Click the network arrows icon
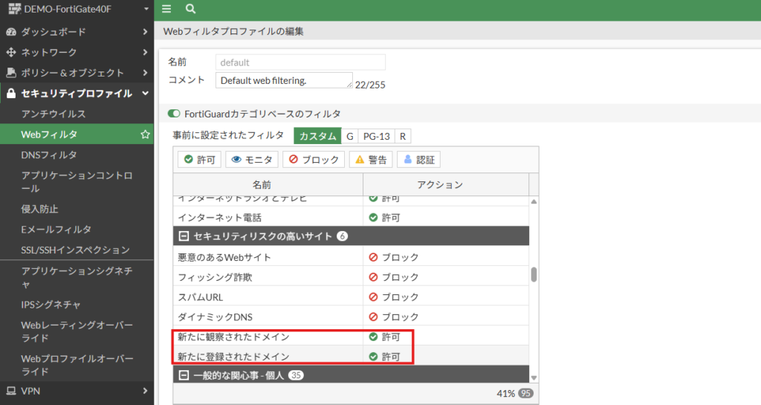The image size is (761, 405). tap(10, 52)
